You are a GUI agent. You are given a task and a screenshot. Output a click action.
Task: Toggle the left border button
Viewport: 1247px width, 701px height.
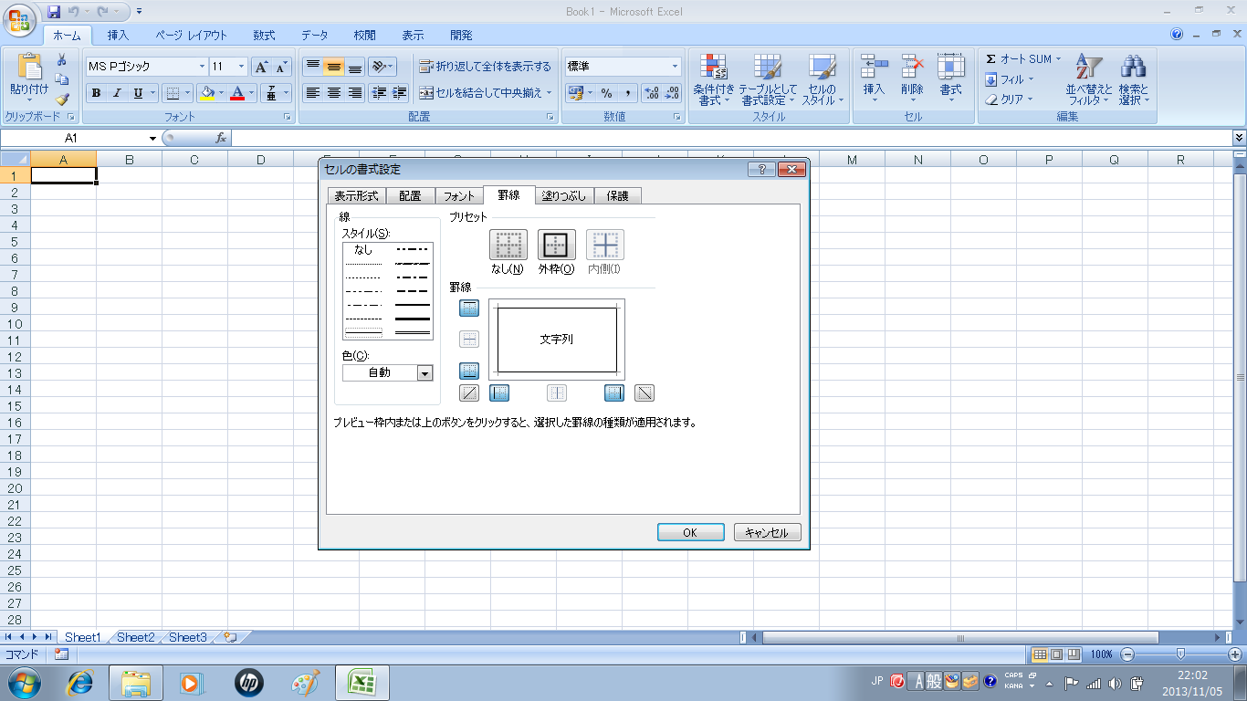[499, 393]
